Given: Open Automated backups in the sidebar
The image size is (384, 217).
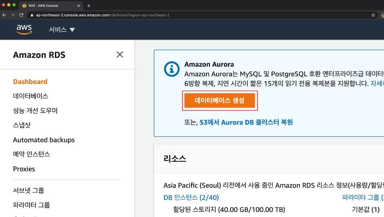Looking at the screenshot, I should click(44, 140).
